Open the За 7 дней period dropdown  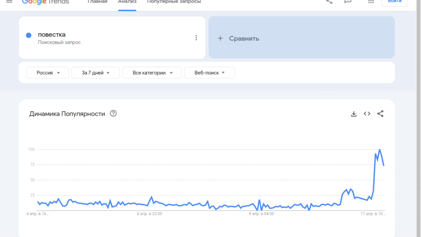[x=96, y=73]
